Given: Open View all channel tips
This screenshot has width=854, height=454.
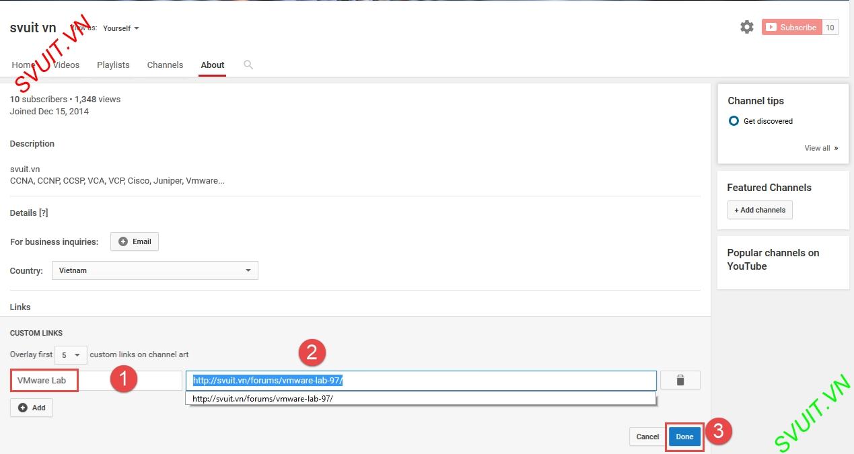Looking at the screenshot, I should coord(821,148).
